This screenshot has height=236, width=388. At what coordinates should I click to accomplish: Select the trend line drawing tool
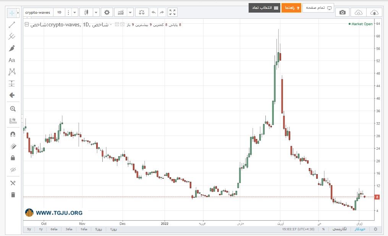(11, 25)
